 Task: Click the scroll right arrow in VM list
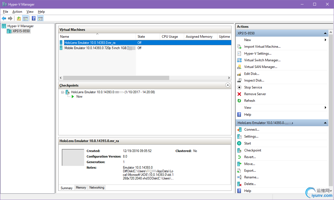[x=229, y=78]
